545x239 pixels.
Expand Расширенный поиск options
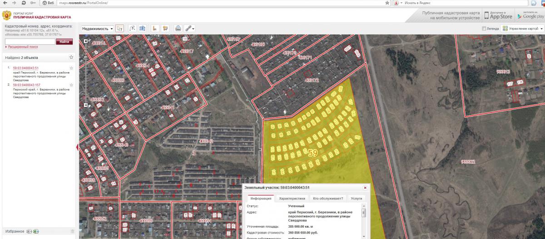pyautogui.click(x=23, y=47)
